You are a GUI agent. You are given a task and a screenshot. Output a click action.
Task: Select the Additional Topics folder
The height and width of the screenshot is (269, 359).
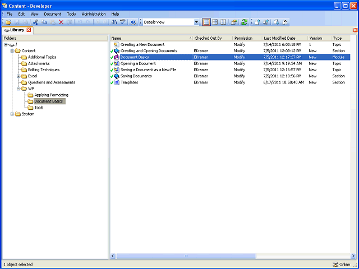tap(42, 57)
